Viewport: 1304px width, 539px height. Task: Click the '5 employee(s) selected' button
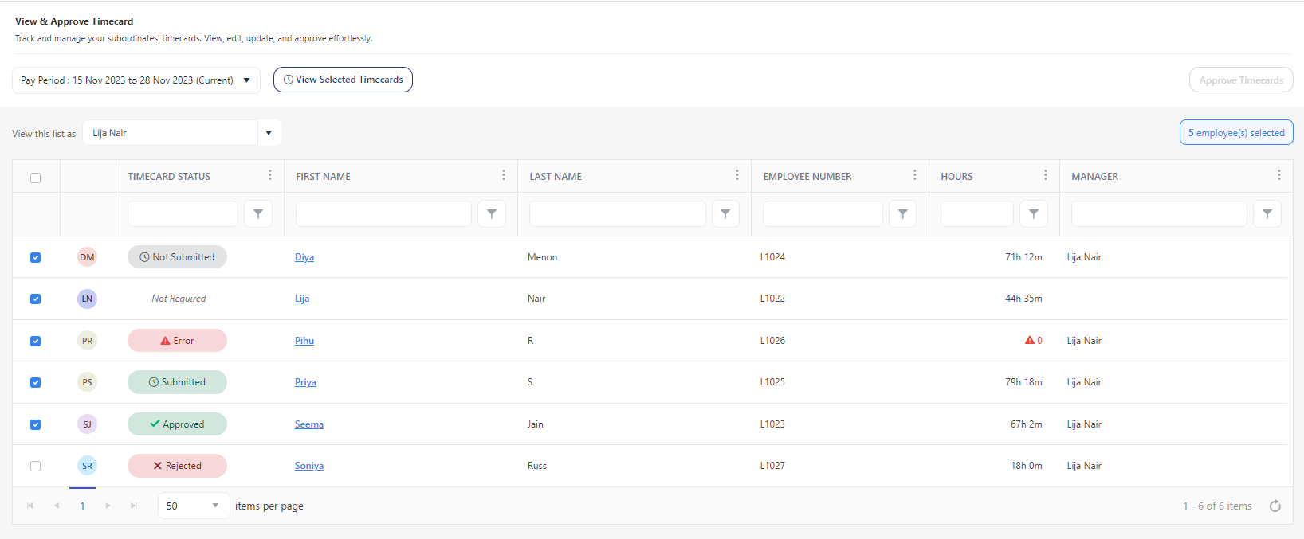pyautogui.click(x=1235, y=133)
